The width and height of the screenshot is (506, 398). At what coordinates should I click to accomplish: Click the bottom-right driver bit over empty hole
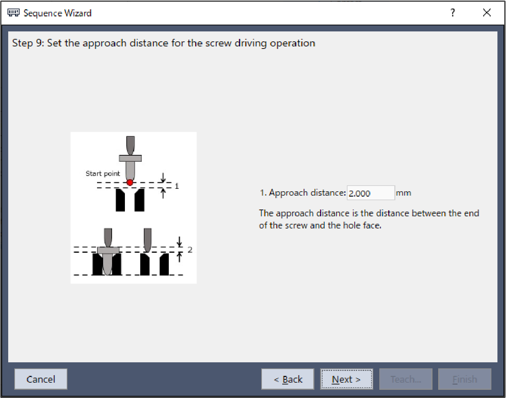147,240
